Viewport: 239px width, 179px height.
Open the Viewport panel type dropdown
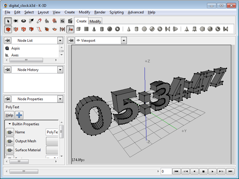tap(124, 41)
